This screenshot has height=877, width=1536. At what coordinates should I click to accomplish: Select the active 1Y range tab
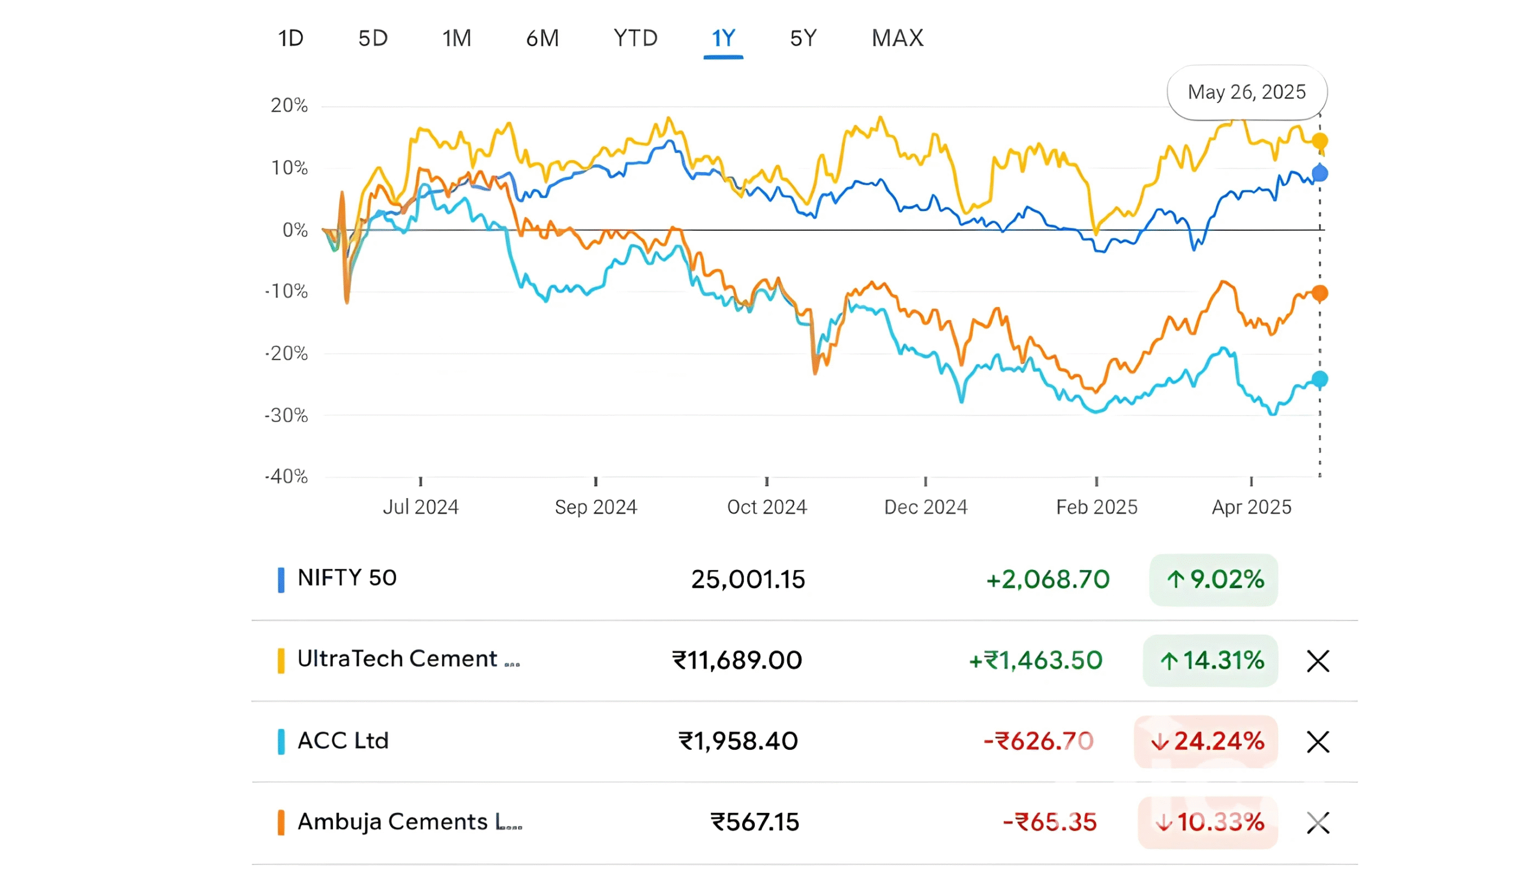pyautogui.click(x=723, y=38)
